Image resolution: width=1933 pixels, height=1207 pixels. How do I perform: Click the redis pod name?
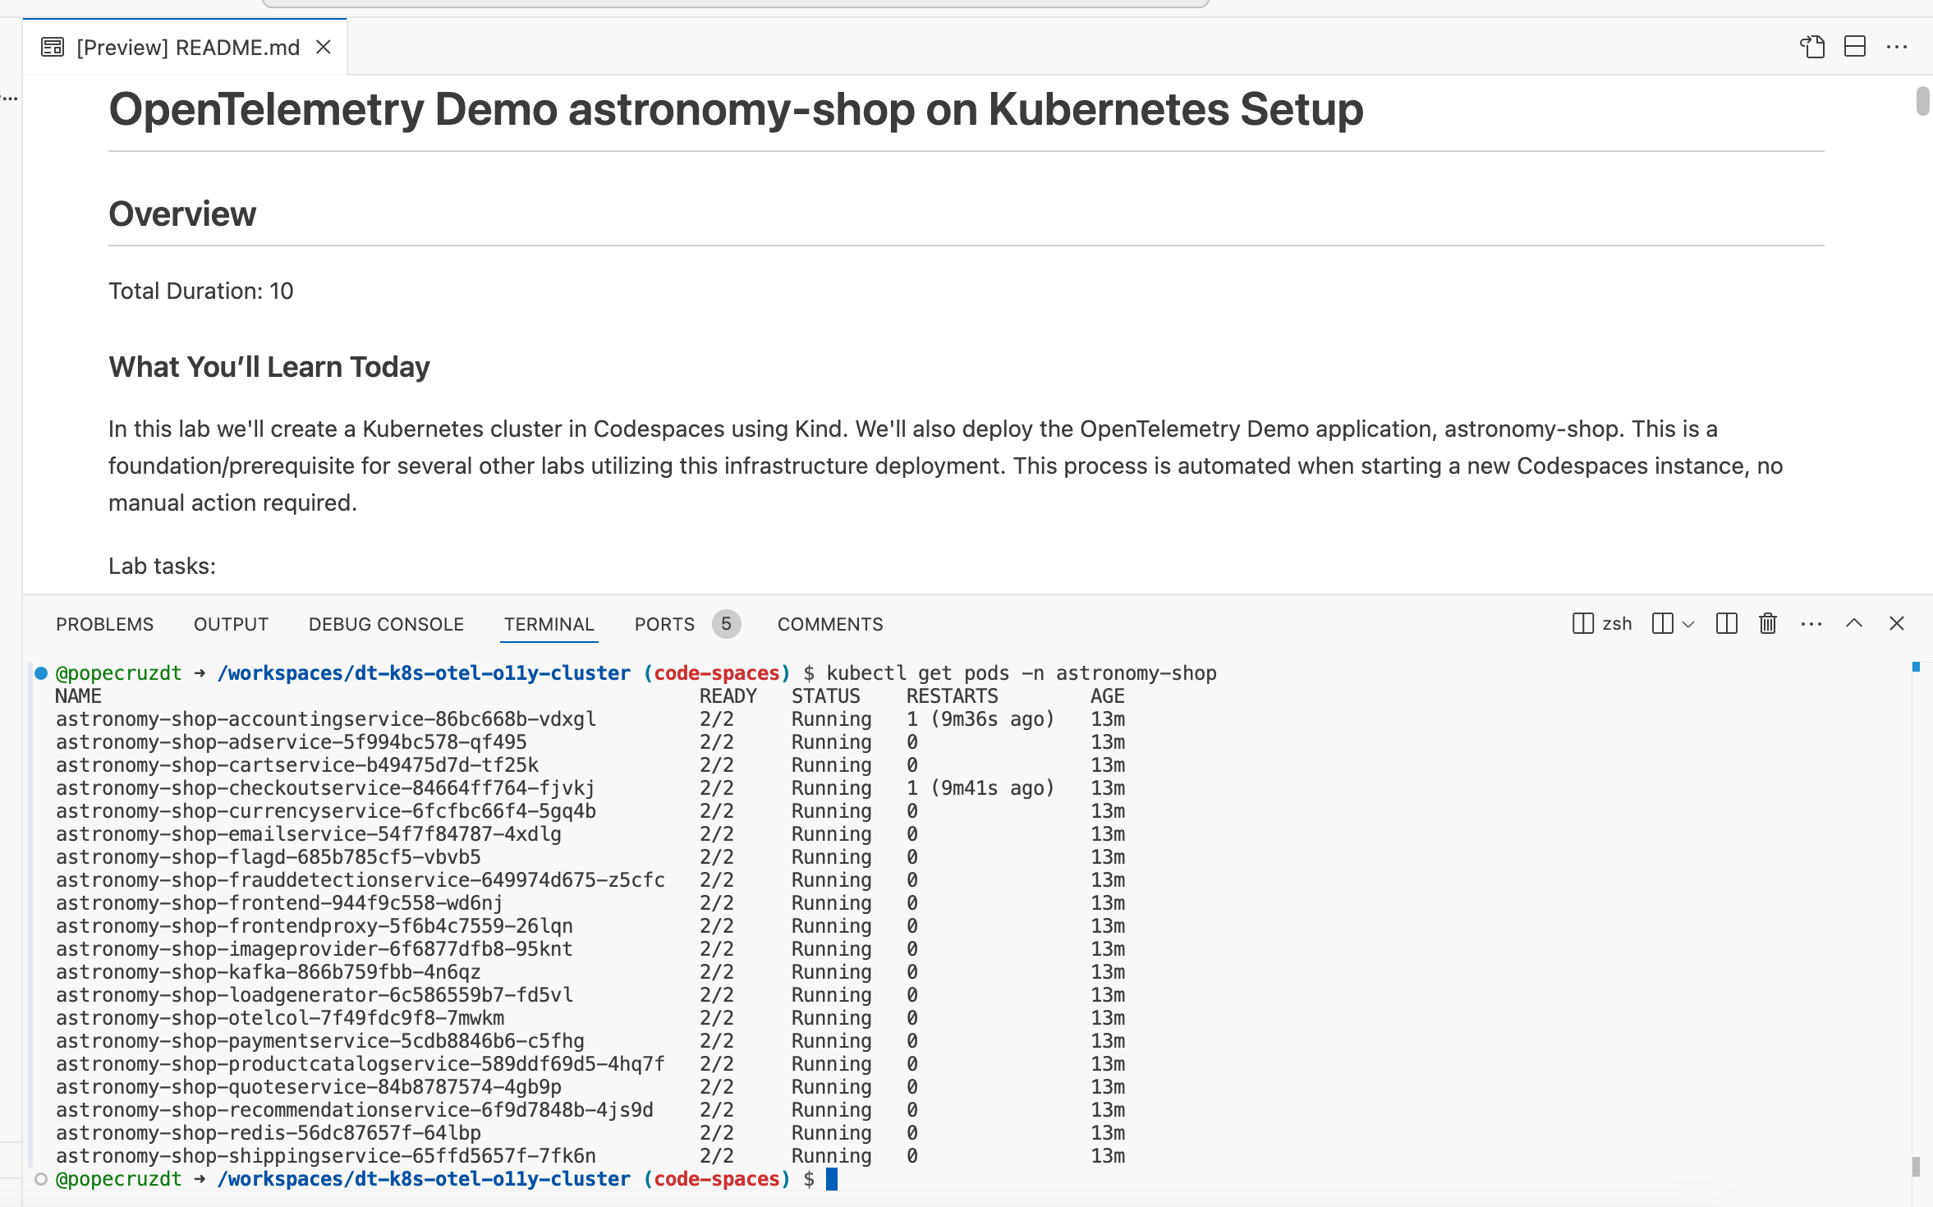tap(269, 1133)
